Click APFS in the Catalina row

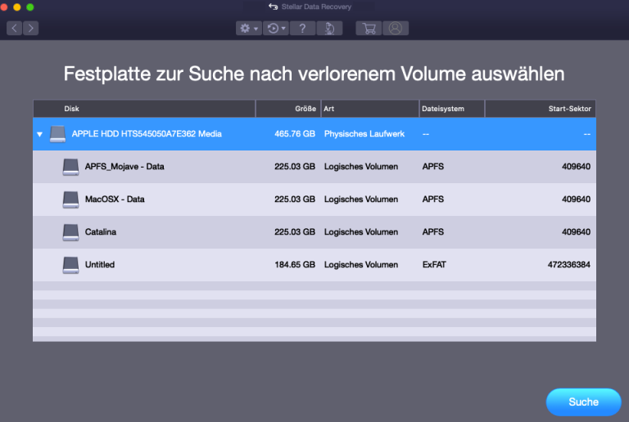click(x=432, y=231)
